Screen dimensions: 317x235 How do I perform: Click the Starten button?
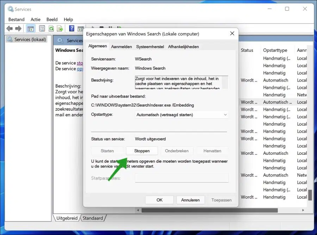(x=107, y=151)
